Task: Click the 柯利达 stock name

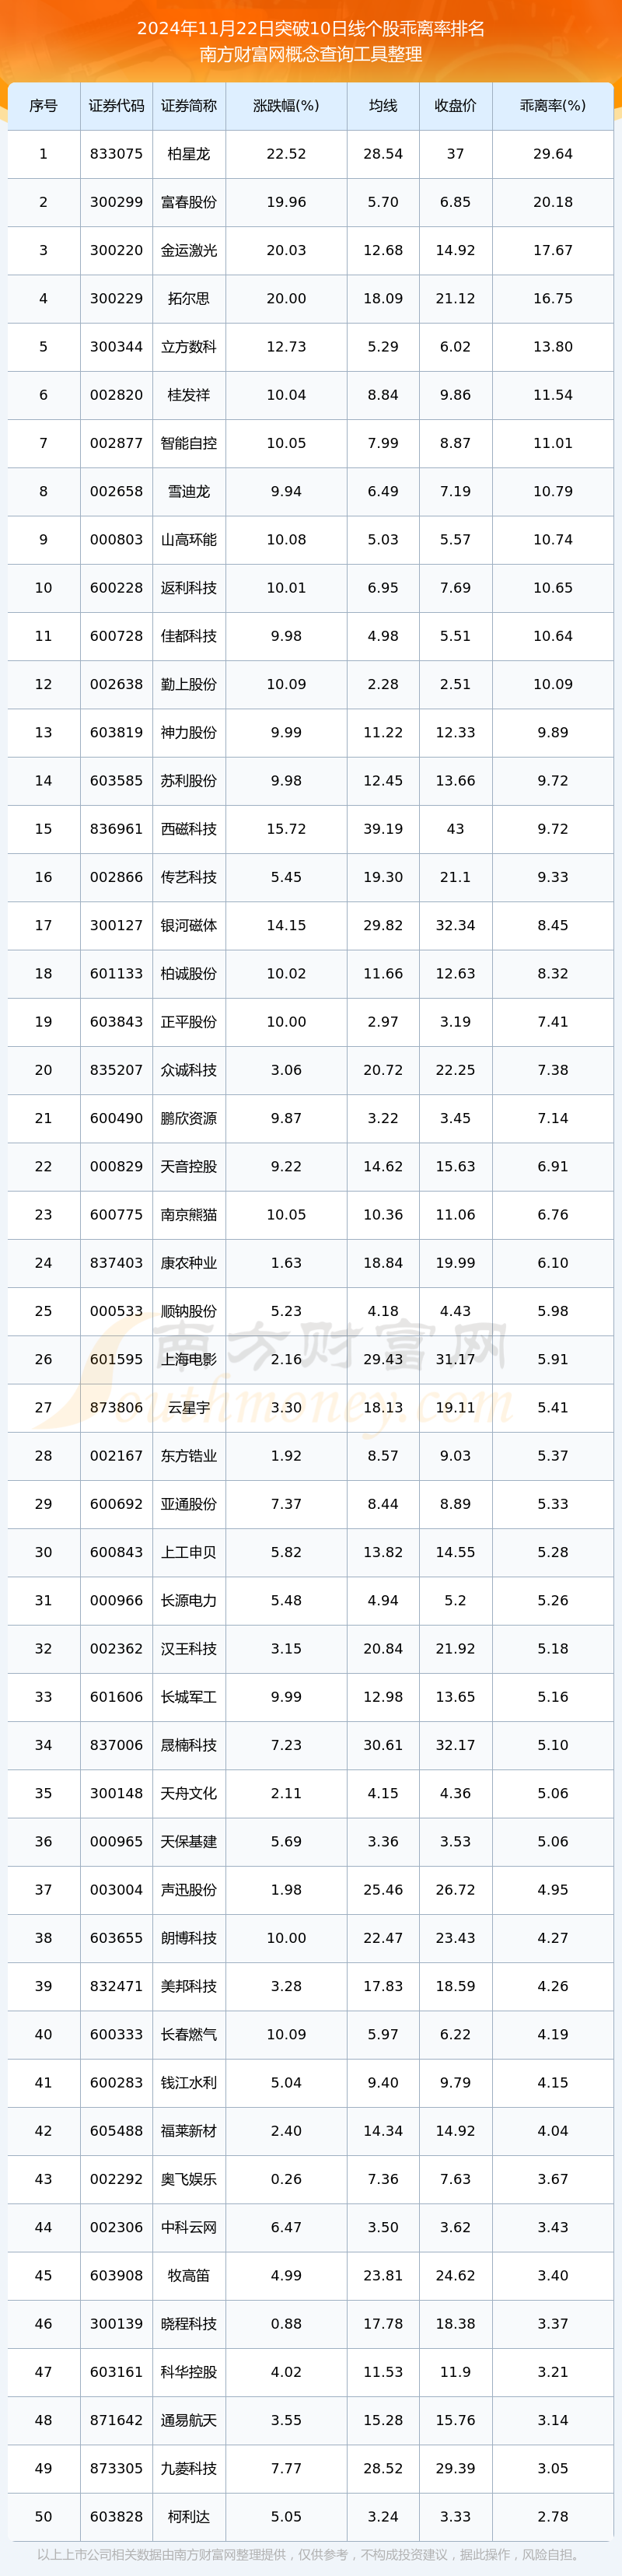Action: pyautogui.click(x=189, y=2516)
